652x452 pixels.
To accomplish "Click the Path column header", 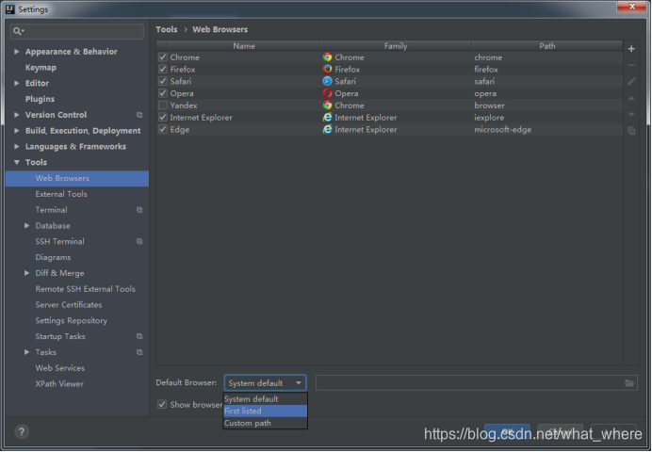I will tap(547, 46).
